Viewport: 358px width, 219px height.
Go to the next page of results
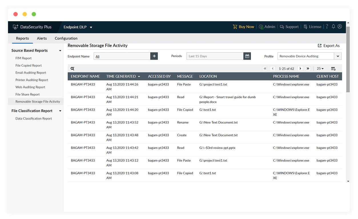[x=300, y=68]
